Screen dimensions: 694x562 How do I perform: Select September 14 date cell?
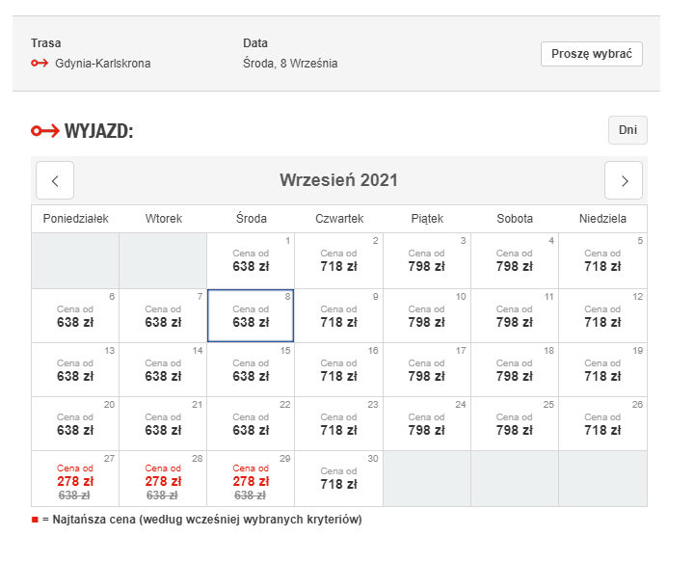163,369
